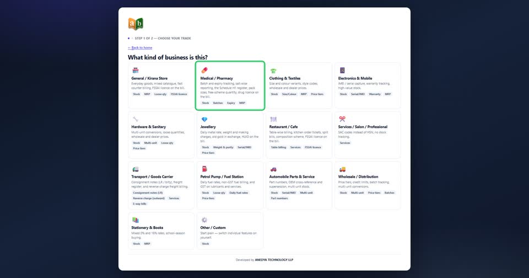Click the gear icon for Other / Custom
This screenshot has height=278, width=529.
tap(204, 220)
